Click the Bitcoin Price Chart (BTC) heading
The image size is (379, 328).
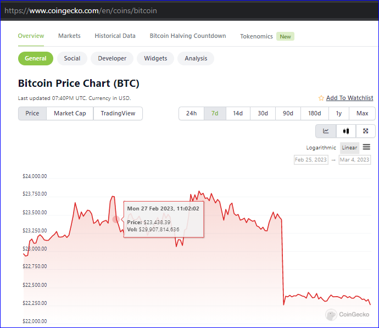[x=79, y=84]
